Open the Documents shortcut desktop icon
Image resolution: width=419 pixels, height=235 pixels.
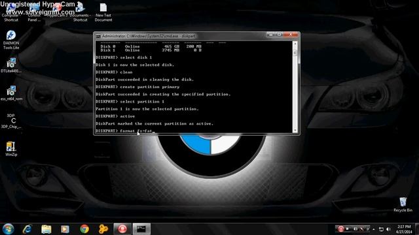point(80,12)
